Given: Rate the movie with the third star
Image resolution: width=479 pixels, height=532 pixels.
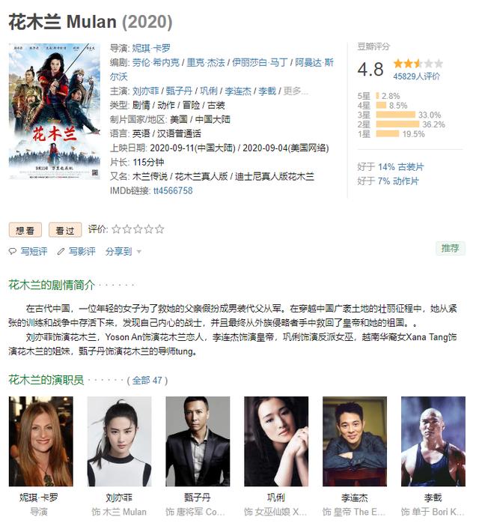Looking at the screenshot, I should click(138, 229).
